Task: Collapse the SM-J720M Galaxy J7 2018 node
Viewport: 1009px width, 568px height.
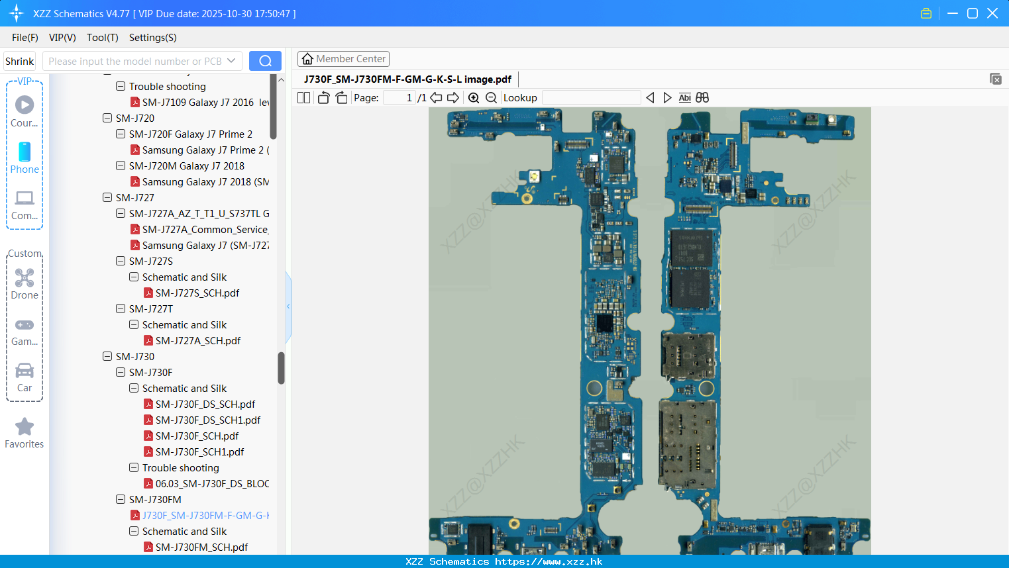Action: (121, 166)
